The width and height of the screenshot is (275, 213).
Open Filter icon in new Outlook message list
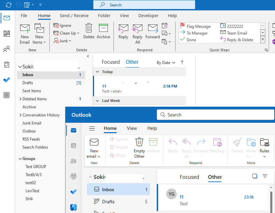coord(265,176)
